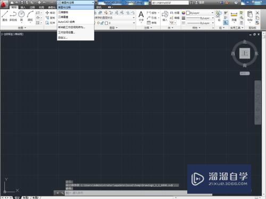The width and height of the screenshot is (266, 199).
Task: Click the ViewCube top (上) face
Action: 245,53
